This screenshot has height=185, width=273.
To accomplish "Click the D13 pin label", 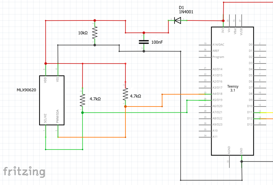I will click(x=250, y=125).
